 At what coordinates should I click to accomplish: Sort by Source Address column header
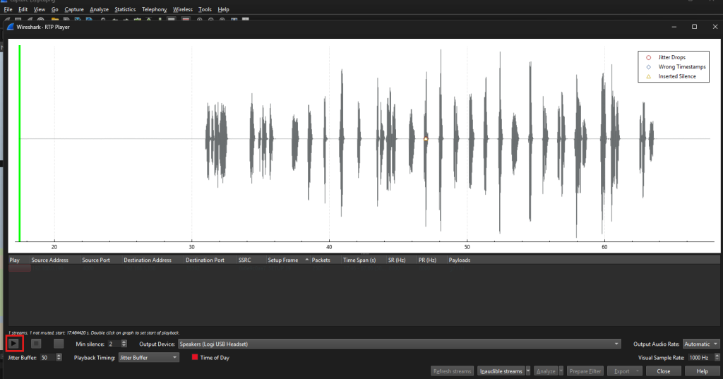(55, 260)
